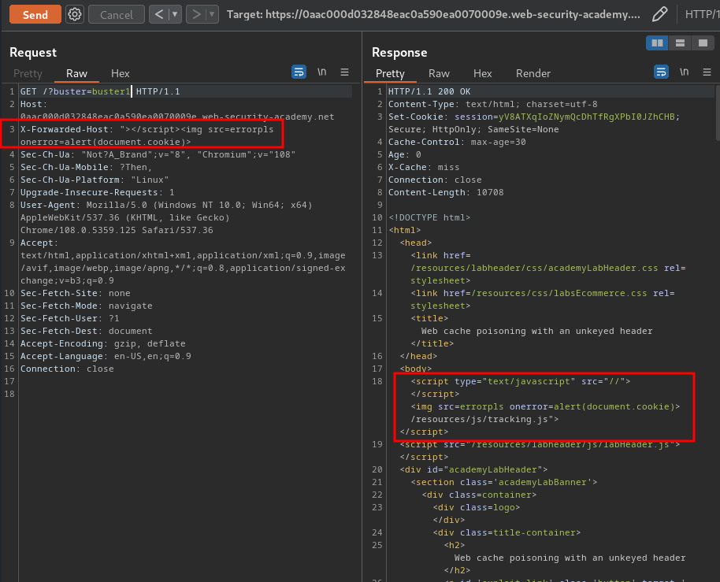This screenshot has height=582, width=720.
Task: Edit target with the pencil icon
Action: (659, 14)
